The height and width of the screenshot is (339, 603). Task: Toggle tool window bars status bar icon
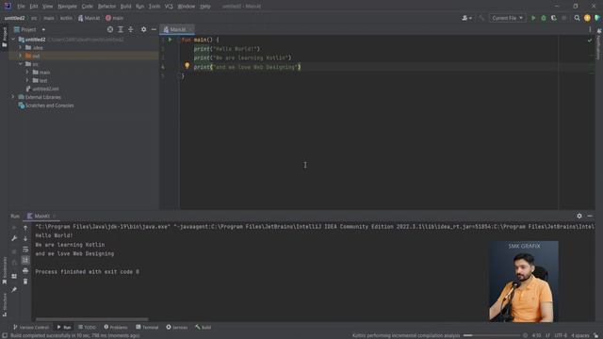(x=5, y=335)
